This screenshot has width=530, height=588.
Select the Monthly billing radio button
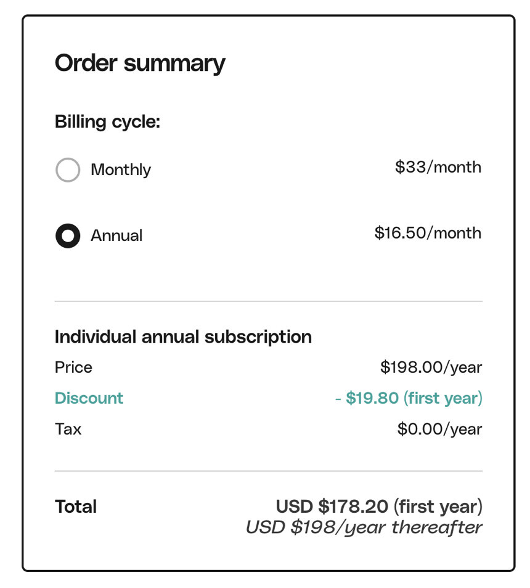pos(68,170)
